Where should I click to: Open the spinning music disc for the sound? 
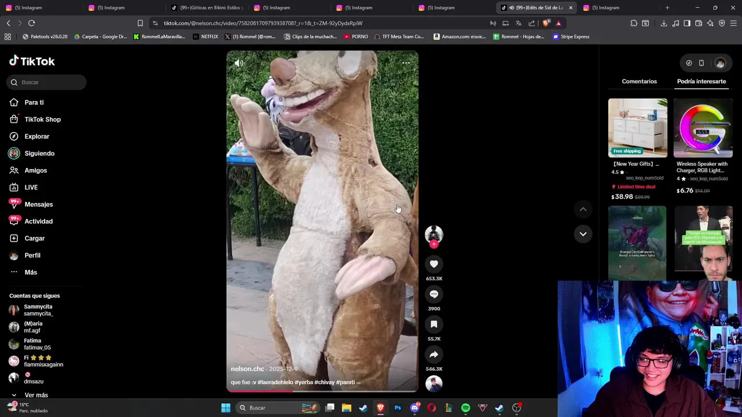coord(434,383)
